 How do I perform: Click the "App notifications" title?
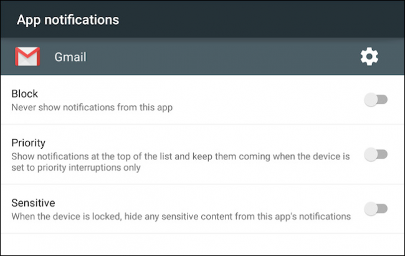[67, 20]
